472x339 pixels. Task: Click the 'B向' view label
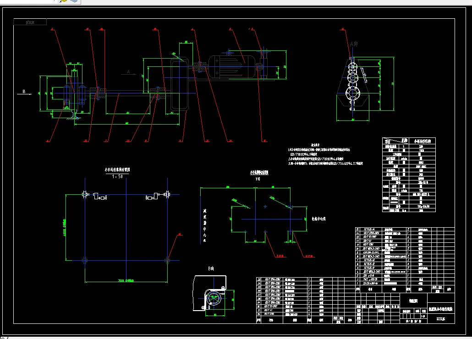pos(211,268)
